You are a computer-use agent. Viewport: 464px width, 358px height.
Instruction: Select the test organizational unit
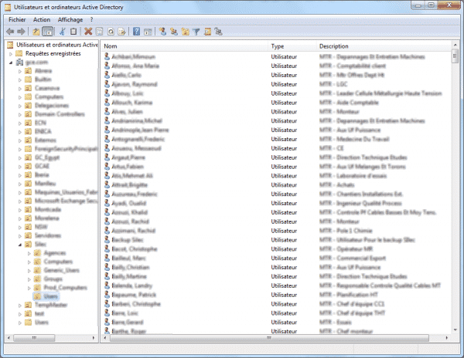pos(39,313)
